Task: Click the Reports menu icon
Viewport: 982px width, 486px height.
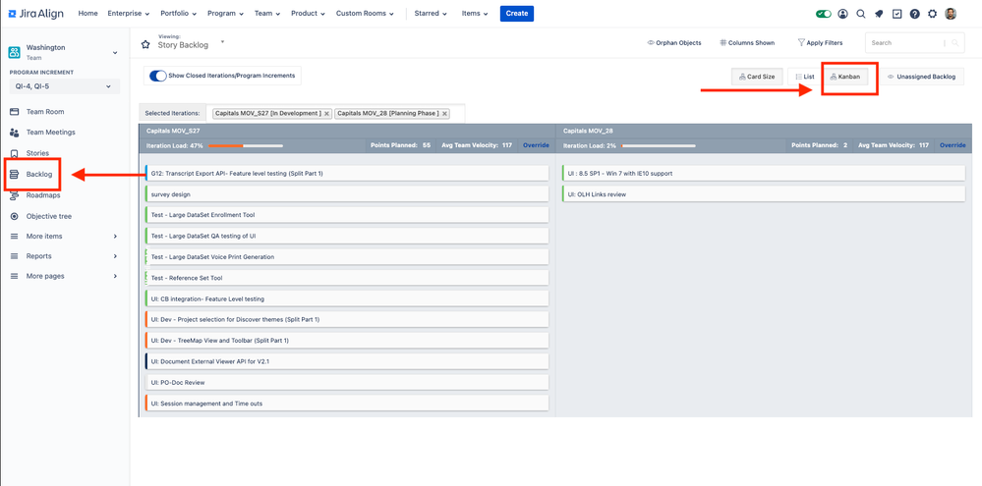Action: pos(14,256)
